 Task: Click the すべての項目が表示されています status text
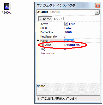tap(57, 98)
